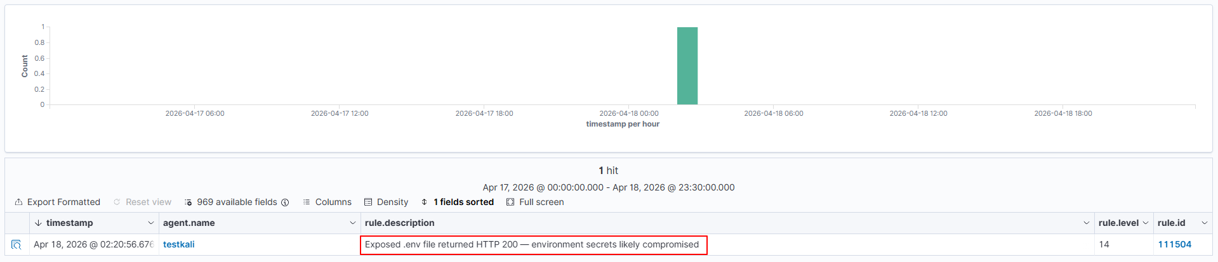Image resolution: width=1218 pixels, height=262 pixels.
Task: Open the testkali agent link
Action: (x=179, y=244)
